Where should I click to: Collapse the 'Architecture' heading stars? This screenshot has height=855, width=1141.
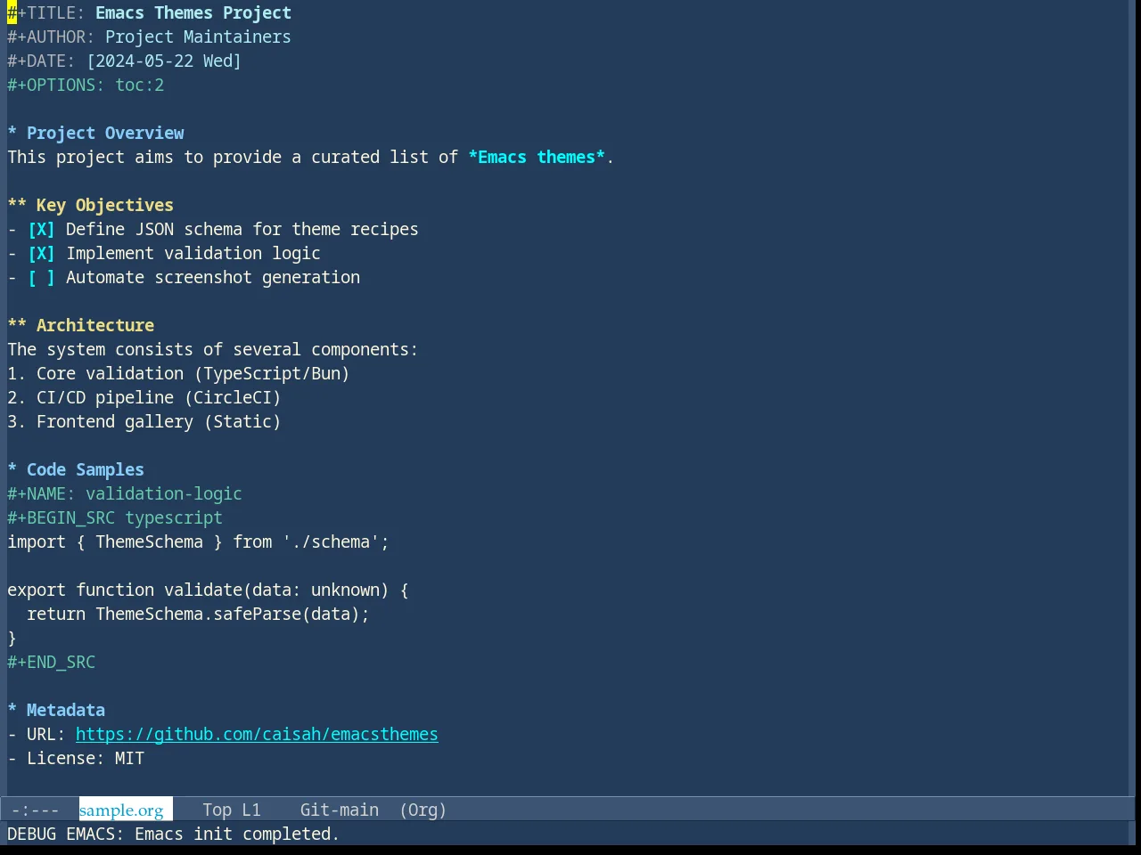(x=17, y=326)
